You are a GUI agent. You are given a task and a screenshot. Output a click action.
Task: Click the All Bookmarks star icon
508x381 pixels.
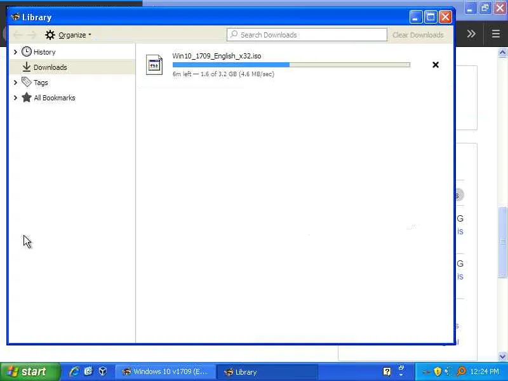(27, 97)
